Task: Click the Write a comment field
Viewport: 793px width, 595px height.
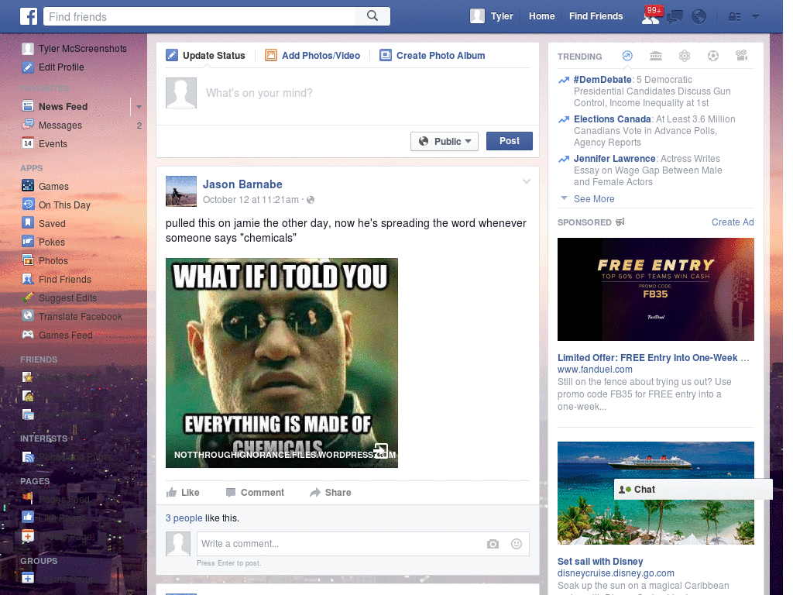Action: click(339, 544)
